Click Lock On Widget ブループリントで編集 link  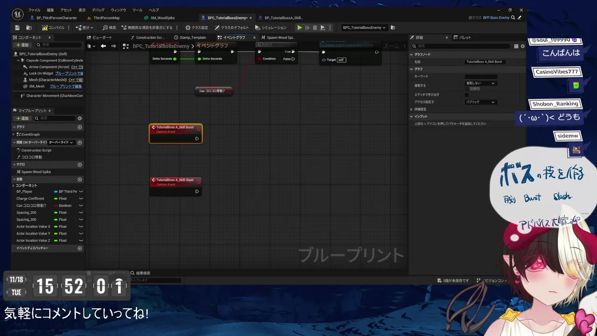tap(69, 73)
